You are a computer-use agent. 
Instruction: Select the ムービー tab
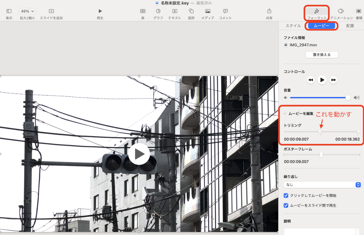pos(322,26)
